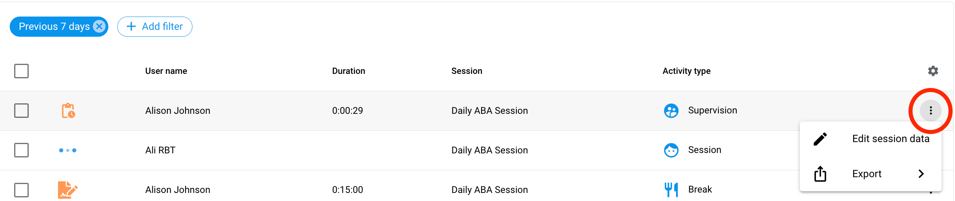Toggle the three-dot row actions menu
The image size is (955, 201).
931,111
